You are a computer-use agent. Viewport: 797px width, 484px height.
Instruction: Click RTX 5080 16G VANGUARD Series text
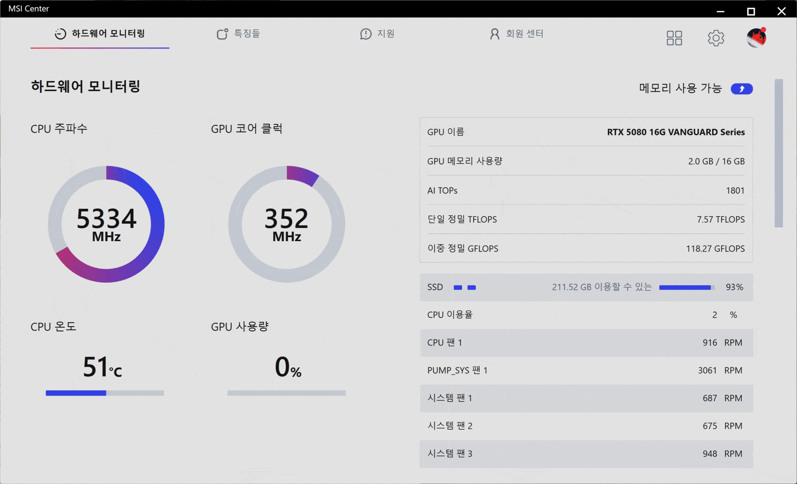click(x=676, y=132)
